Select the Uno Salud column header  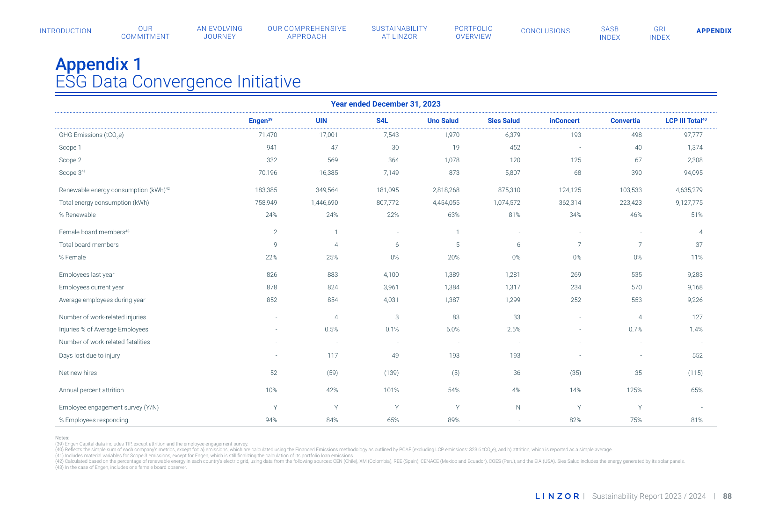(x=443, y=121)
